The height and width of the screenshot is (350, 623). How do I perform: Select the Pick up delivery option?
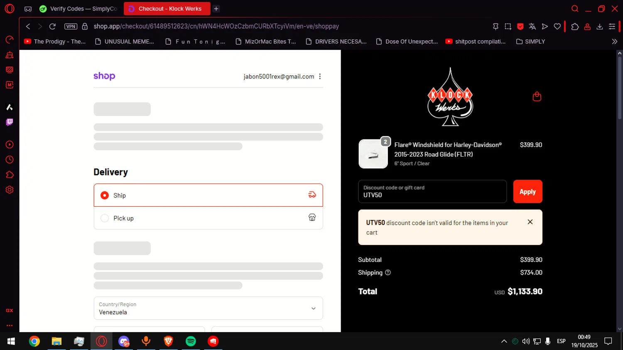[208, 218]
